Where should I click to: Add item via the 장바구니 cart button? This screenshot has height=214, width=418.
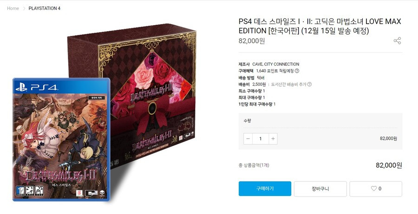pyautogui.click(x=320, y=189)
